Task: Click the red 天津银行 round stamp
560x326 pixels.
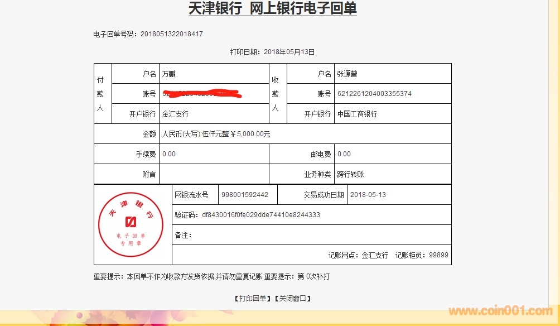Action: click(x=131, y=224)
